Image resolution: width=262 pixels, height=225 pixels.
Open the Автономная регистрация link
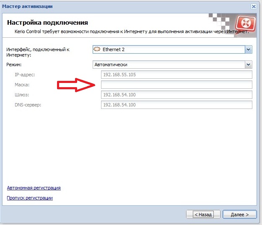tap(34, 188)
